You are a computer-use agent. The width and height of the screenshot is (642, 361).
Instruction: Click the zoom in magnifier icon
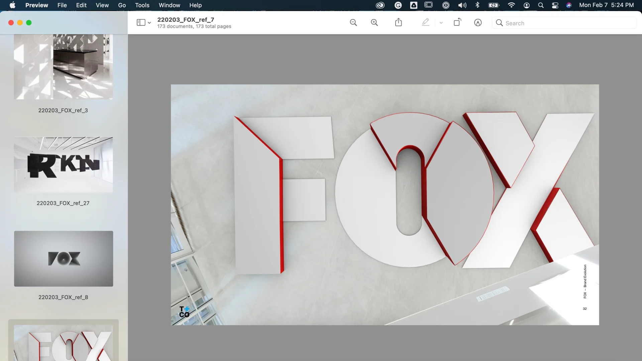point(374,23)
